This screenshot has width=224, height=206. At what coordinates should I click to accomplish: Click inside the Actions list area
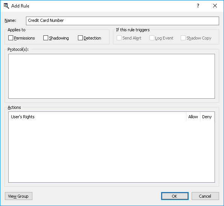(x=111, y=151)
